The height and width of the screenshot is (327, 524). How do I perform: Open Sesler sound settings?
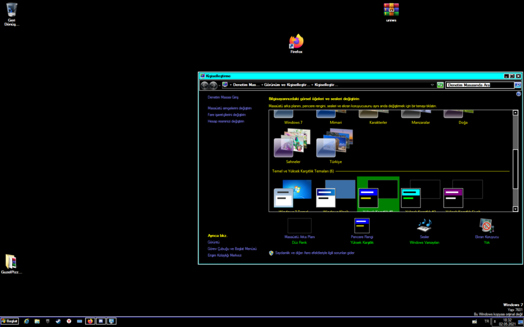424,231
